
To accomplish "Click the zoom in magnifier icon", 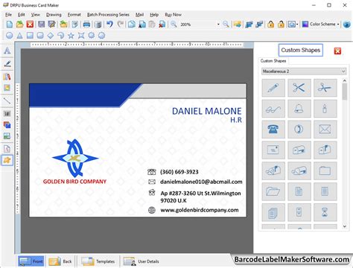I will pos(174,25).
